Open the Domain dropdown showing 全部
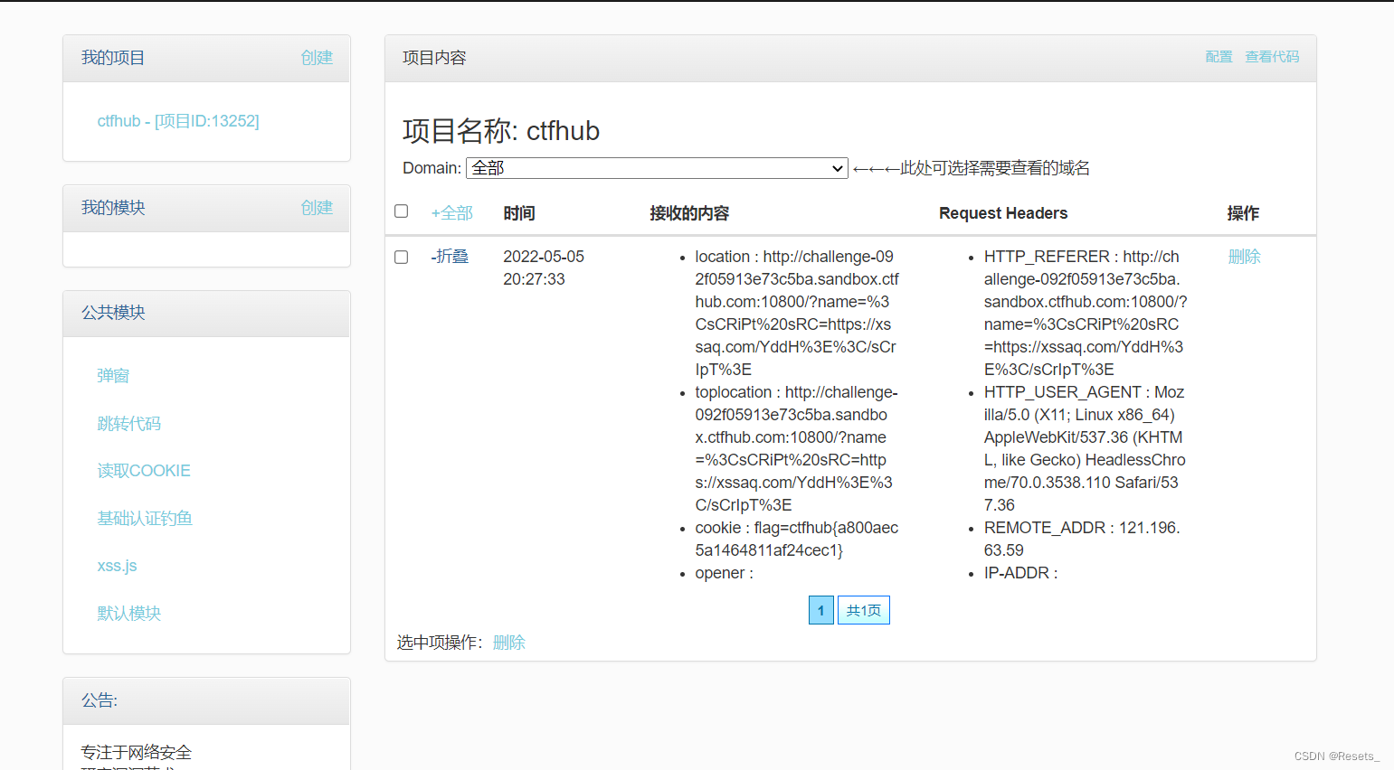Screen dimensions: 1394x770 [x=657, y=168]
